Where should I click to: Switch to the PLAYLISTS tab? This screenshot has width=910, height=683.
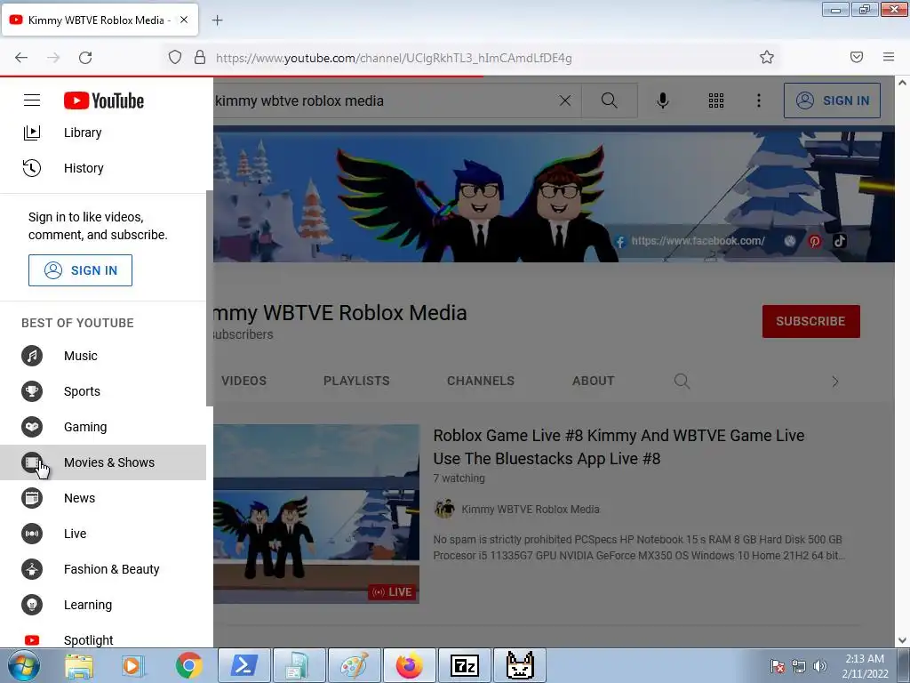tap(356, 381)
